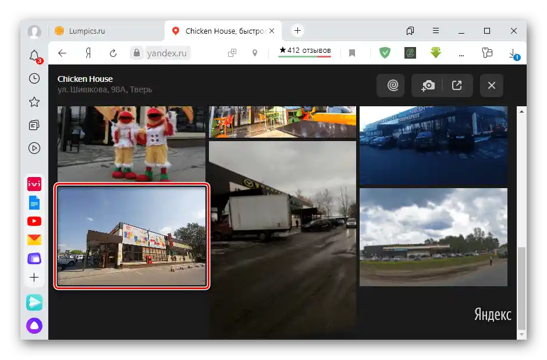Viewport: 547px width, 360px height.
Task: Show site security lock info
Action: click(136, 53)
